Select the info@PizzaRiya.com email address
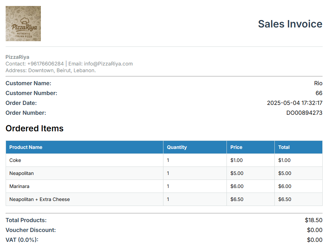This screenshot has width=329, height=245. click(108, 64)
